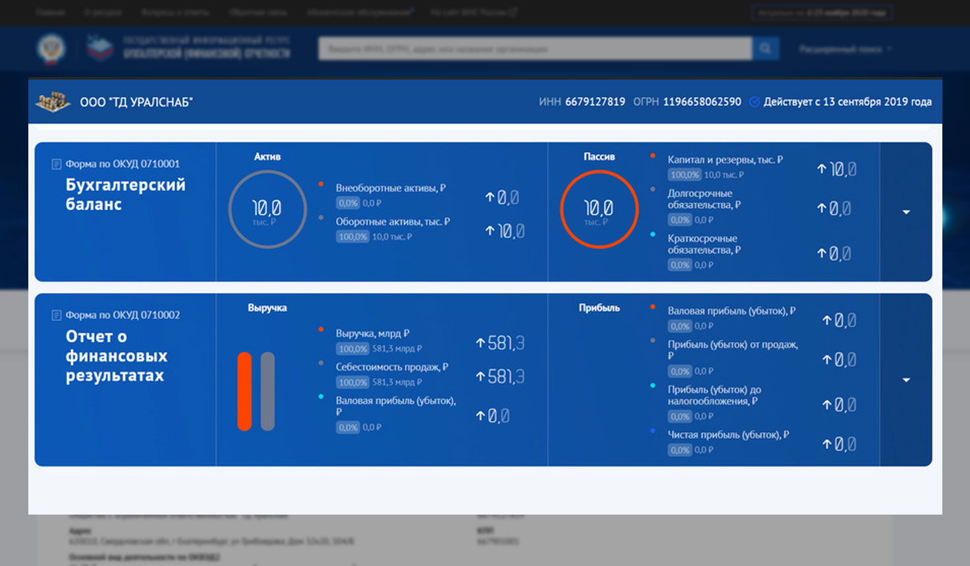Click the orange Пассив circle chart
This screenshot has height=566, width=970.
tap(599, 210)
